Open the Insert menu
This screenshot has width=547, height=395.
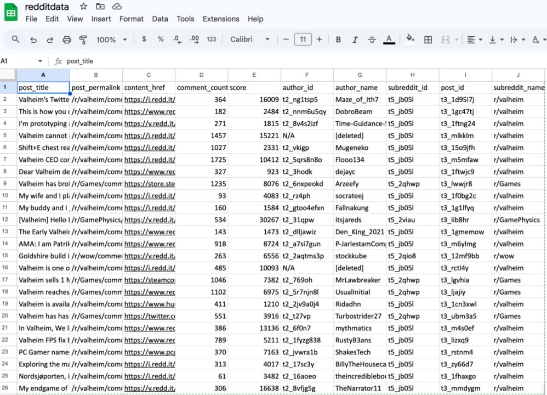coord(101,19)
